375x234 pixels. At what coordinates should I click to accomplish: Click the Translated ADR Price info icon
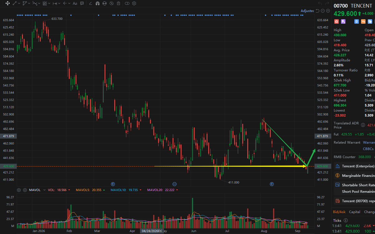coord(363,125)
